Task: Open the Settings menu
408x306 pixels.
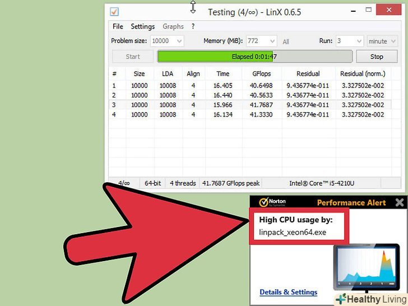Action: tap(142, 26)
